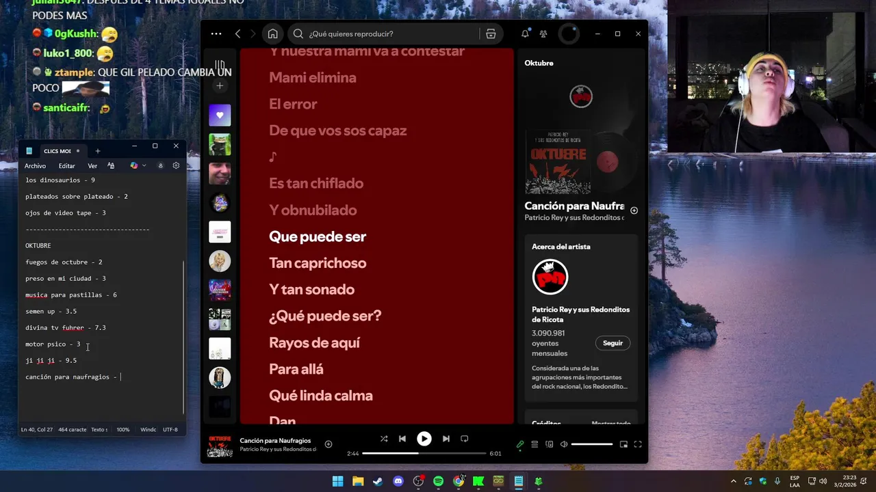Open Kick app from taskbar
Screen dimensions: 876x492
(x=478, y=481)
